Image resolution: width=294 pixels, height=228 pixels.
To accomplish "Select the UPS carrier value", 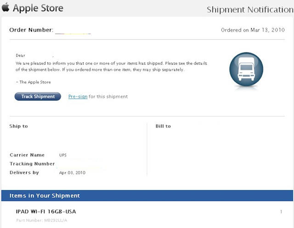I will (x=63, y=155).
